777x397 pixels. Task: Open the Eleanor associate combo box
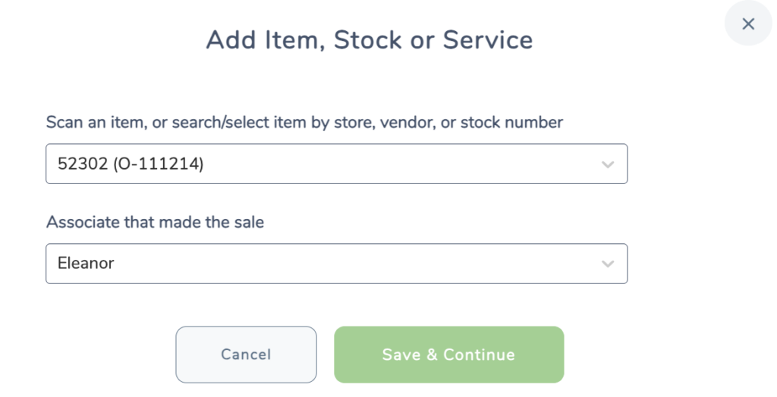(x=336, y=264)
